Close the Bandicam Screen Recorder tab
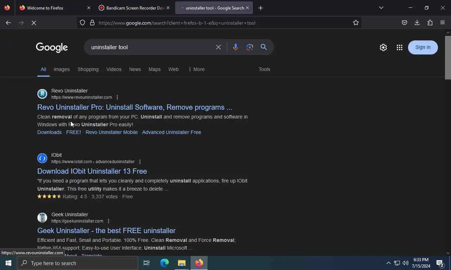451x270 pixels. click(168, 8)
